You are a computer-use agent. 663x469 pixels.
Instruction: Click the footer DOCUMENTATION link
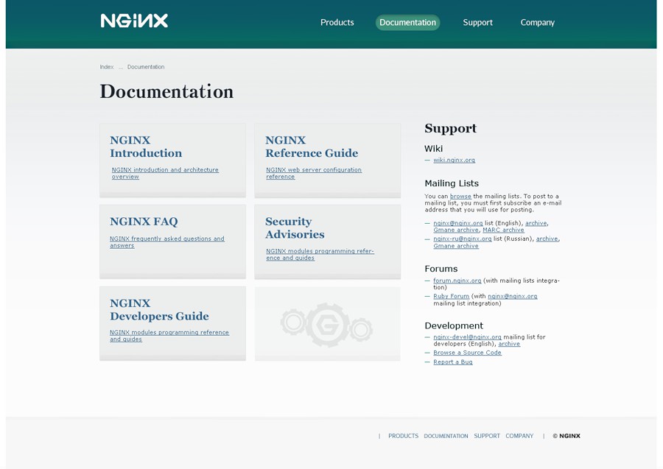click(446, 436)
